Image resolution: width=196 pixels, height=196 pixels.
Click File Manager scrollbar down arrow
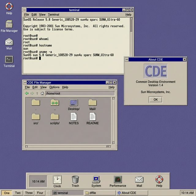(113, 143)
